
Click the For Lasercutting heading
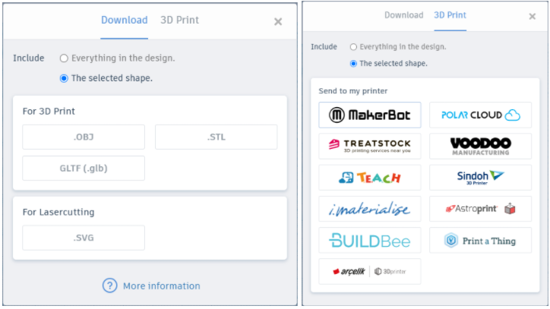coord(58,212)
